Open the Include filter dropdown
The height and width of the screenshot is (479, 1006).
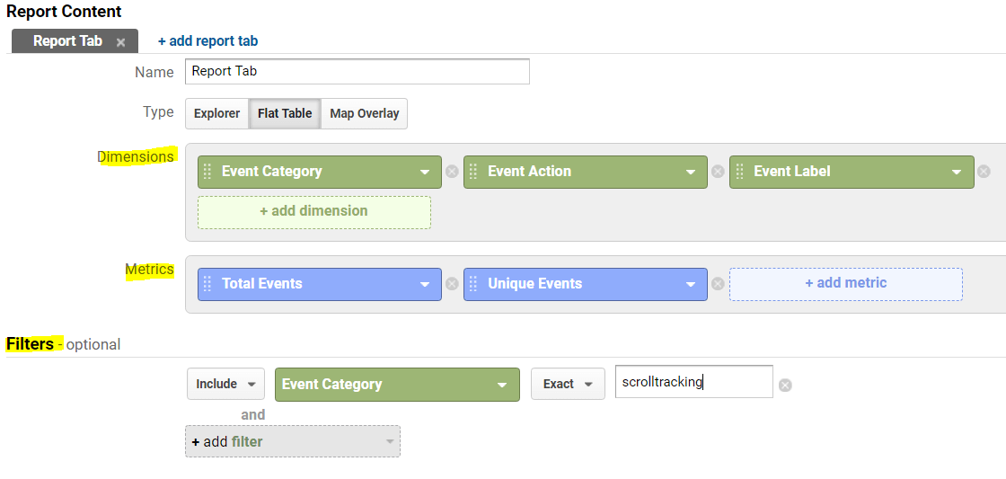[x=225, y=384]
